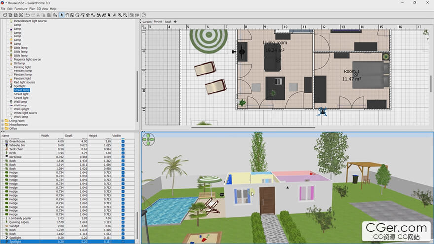434x244 pixels.
Task: Click the Zoom in magnifier icon
Action: point(119,15)
